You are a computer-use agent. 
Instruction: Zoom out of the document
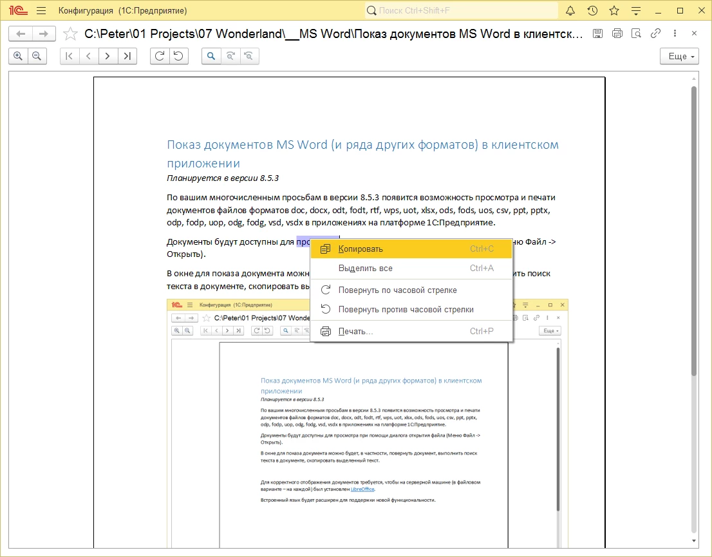pos(37,56)
